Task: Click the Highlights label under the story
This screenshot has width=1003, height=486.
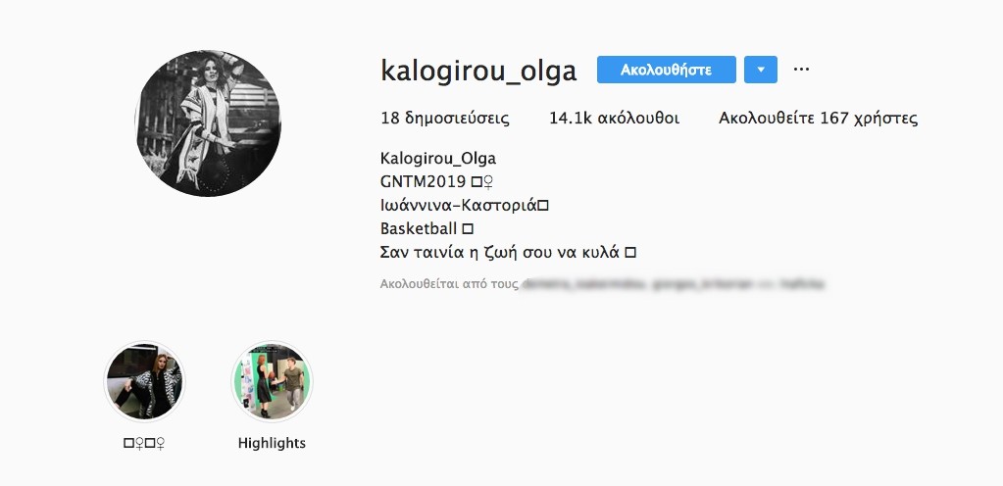Action: (272, 443)
